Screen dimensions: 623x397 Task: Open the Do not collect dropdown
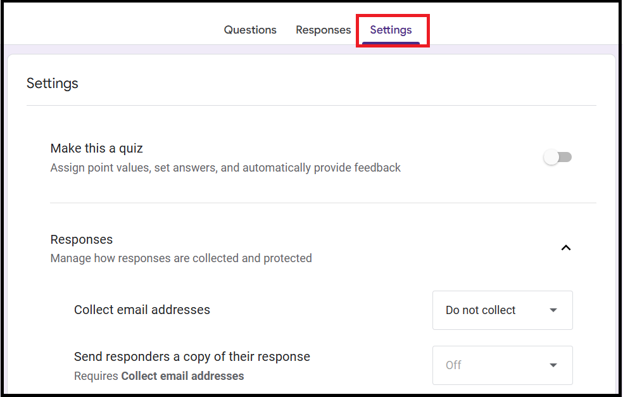[502, 310]
